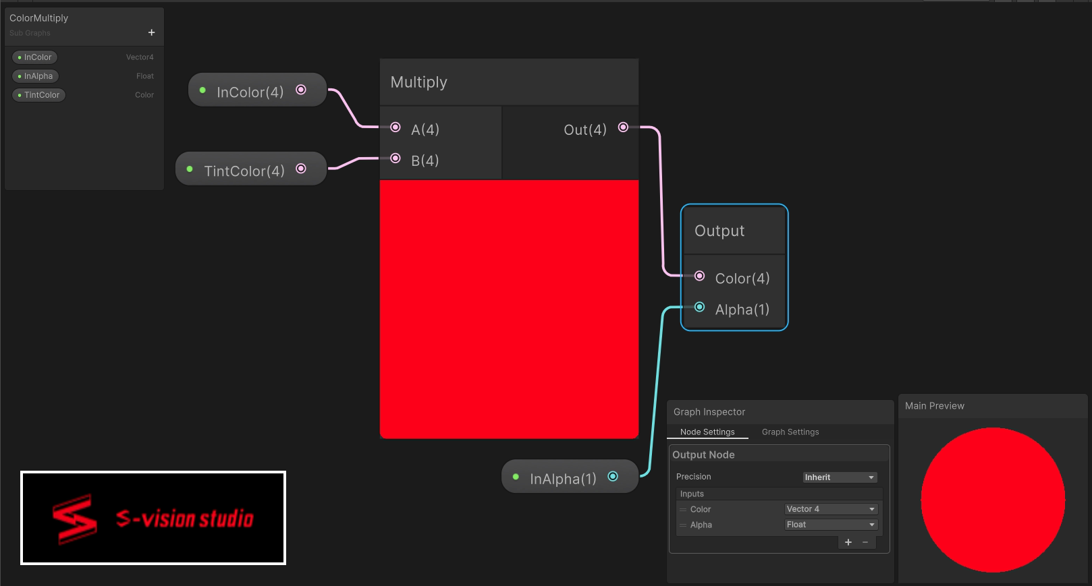Screen dimensions: 1092x586
Task: Click the Sub Graphs subtitle in blackboard
Action: 30,33
